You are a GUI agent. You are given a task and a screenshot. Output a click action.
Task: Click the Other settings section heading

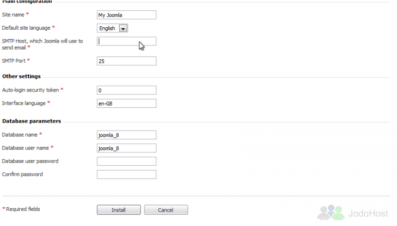click(21, 76)
